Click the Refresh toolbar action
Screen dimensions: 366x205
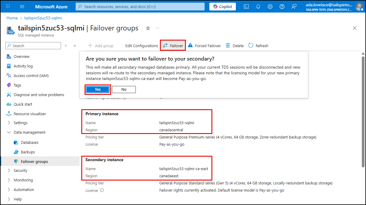coord(258,45)
